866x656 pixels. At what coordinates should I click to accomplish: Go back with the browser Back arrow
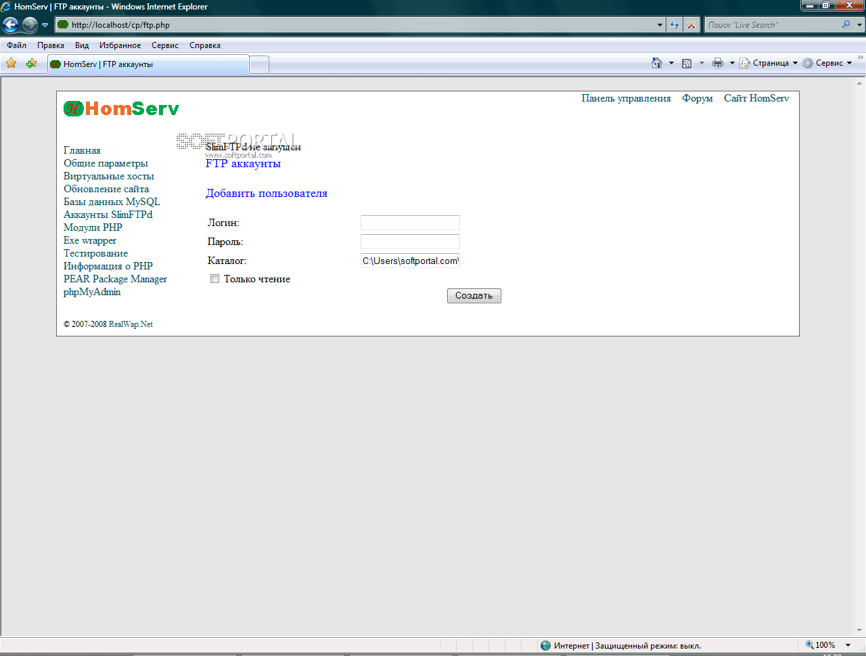click(10, 25)
